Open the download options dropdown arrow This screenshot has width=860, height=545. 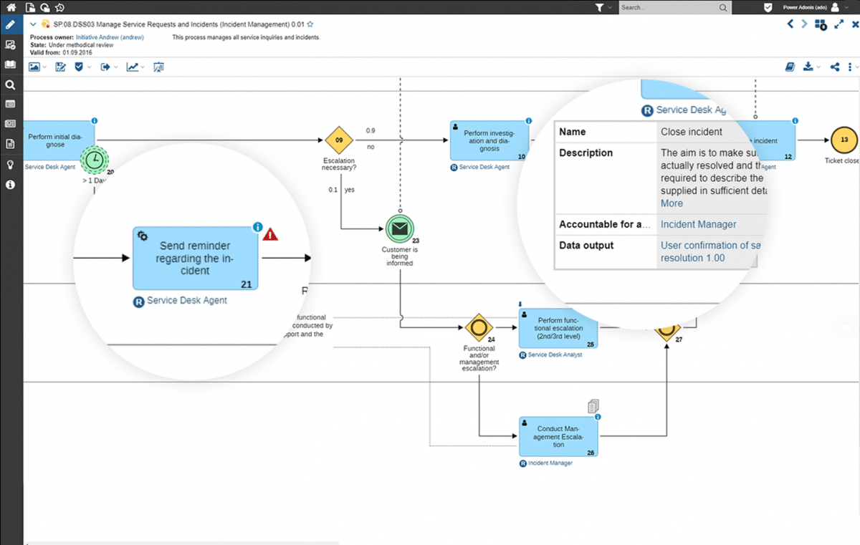click(818, 67)
